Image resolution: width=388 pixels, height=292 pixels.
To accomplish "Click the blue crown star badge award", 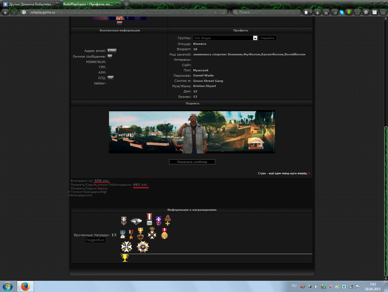I will tap(143, 247).
